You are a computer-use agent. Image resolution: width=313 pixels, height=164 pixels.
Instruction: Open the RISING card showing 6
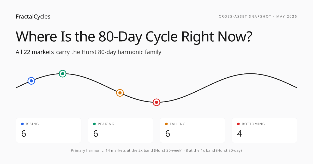click(49, 130)
